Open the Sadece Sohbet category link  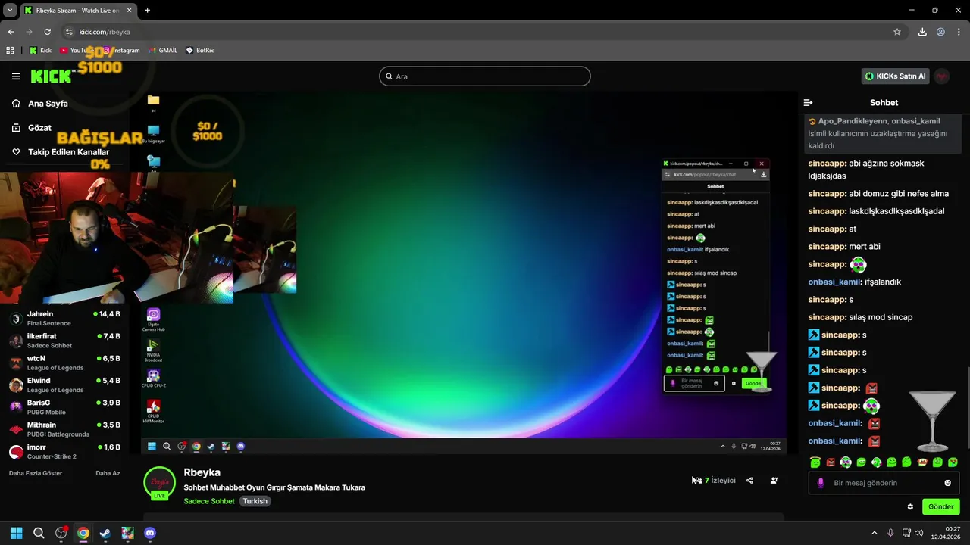click(209, 501)
